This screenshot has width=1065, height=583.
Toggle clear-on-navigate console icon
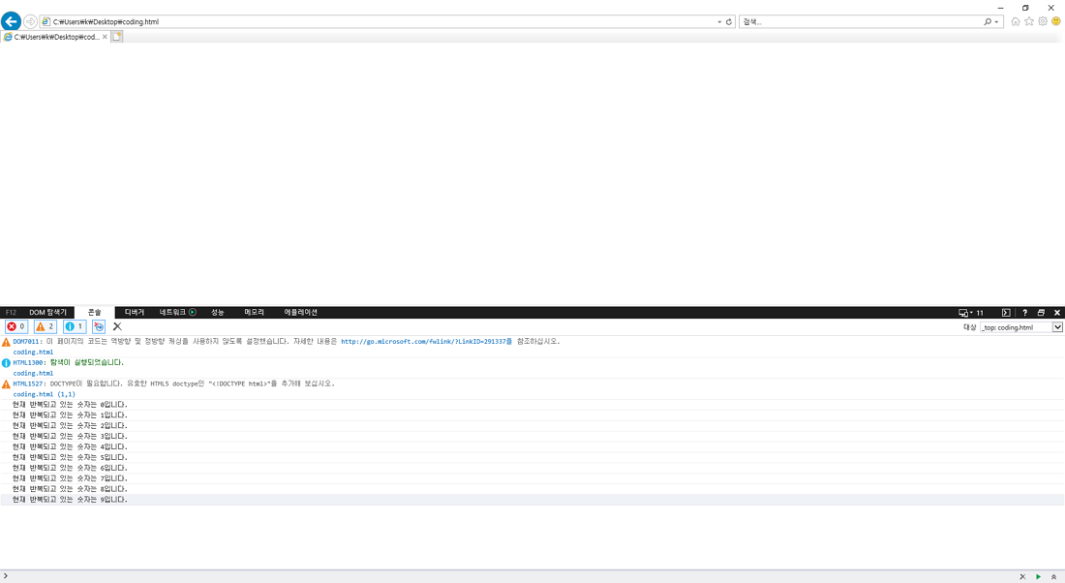[x=99, y=326]
